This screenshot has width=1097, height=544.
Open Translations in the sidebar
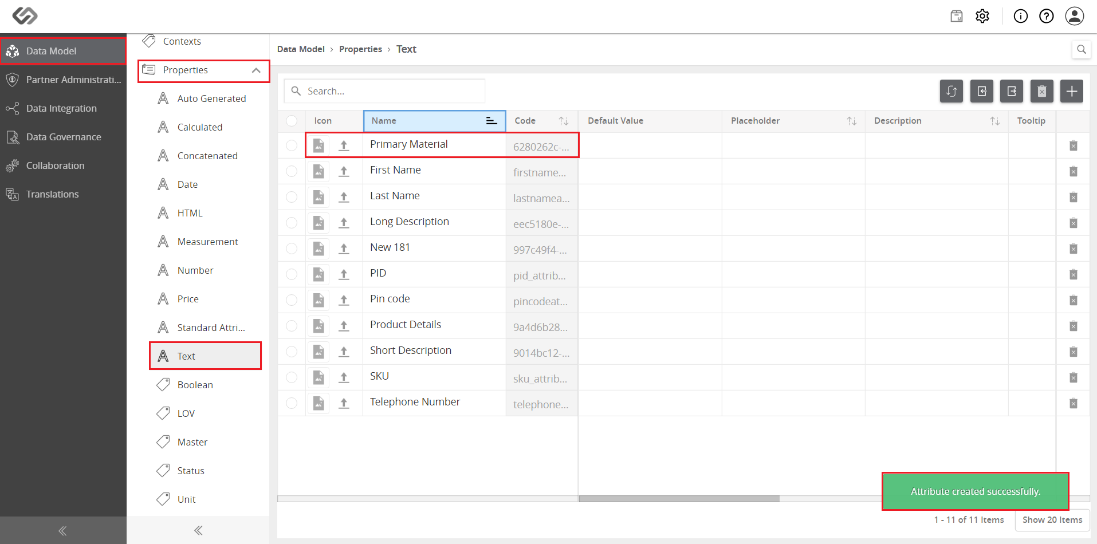click(63, 194)
